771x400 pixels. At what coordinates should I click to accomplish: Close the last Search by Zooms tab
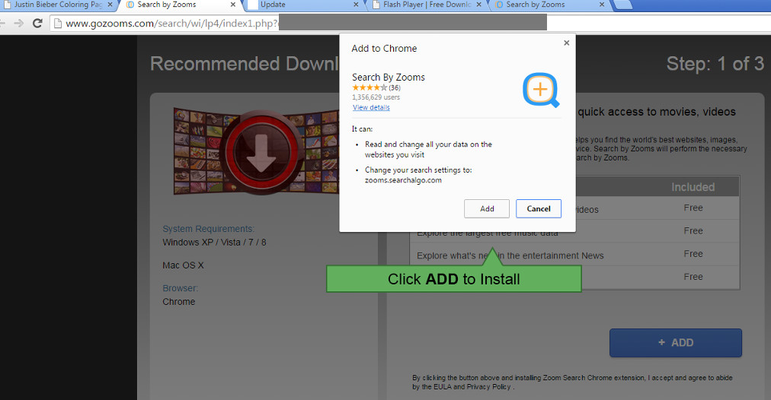click(x=602, y=5)
